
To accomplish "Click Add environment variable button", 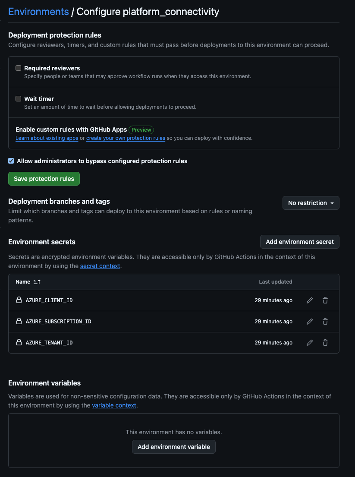I will pos(173,447).
